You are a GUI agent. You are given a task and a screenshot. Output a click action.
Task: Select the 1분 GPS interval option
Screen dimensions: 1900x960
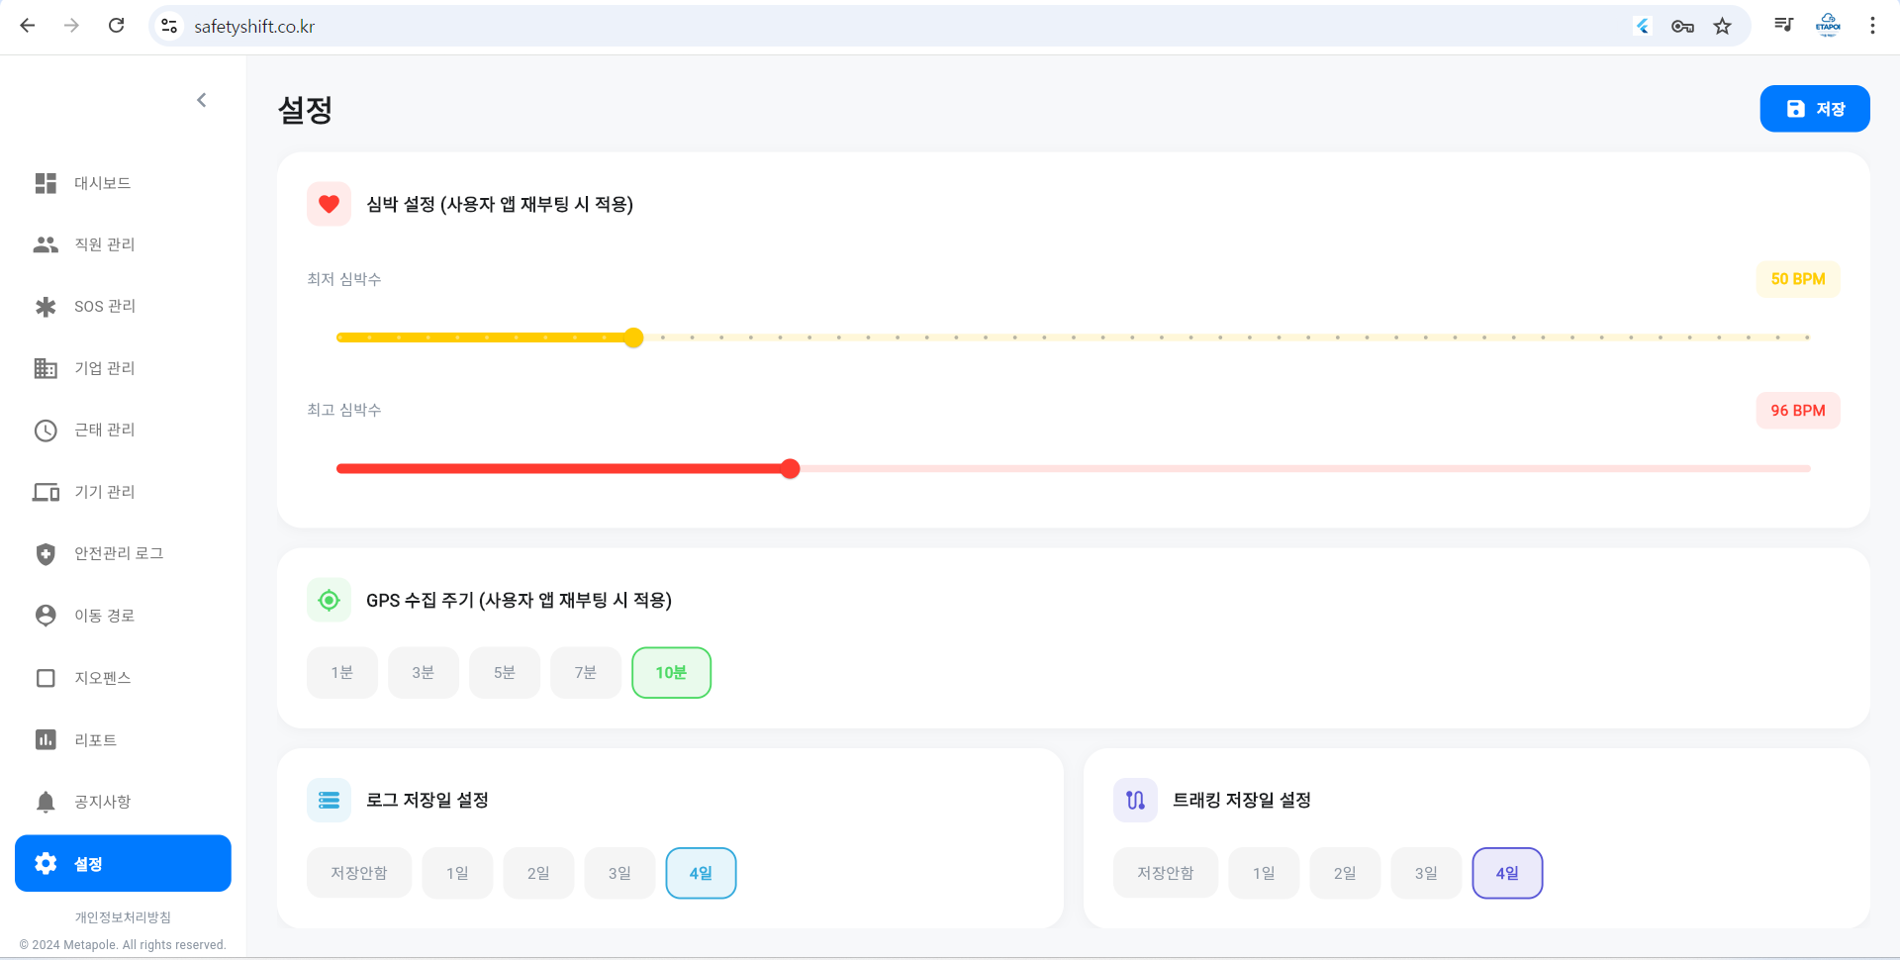(341, 673)
